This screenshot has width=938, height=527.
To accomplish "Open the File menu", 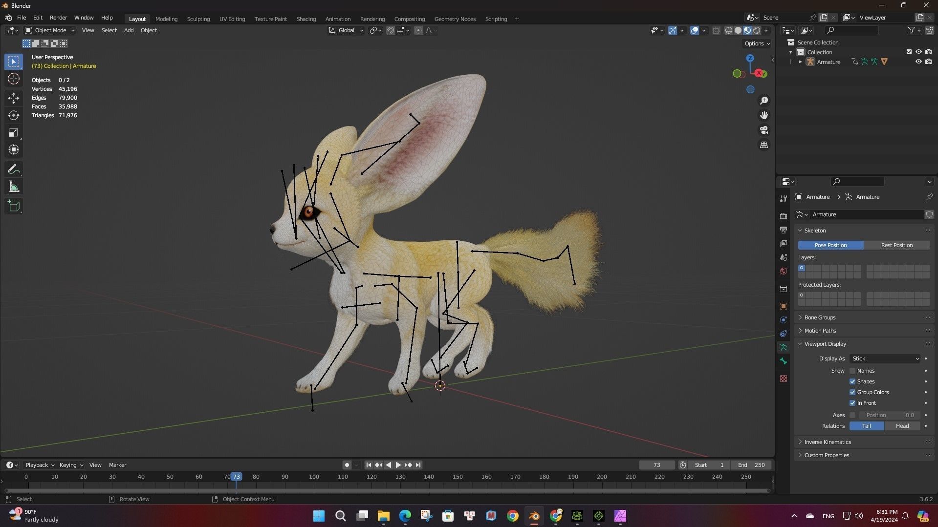I will [22, 18].
